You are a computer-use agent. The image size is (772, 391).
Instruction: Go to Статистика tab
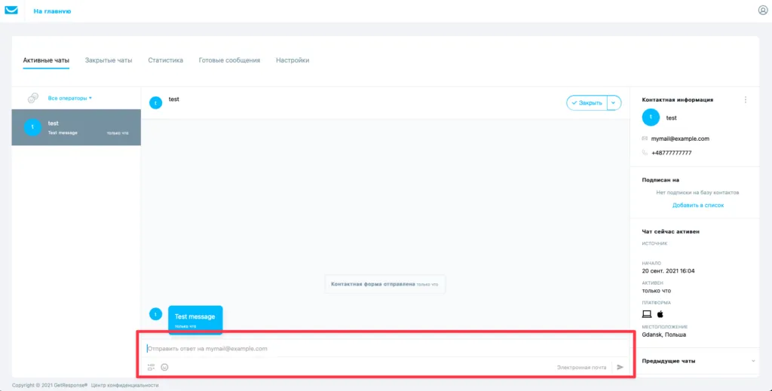coord(165,60)
